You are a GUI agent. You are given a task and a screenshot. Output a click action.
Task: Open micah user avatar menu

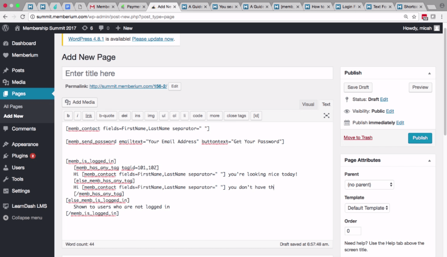click(x=437, y=28)
